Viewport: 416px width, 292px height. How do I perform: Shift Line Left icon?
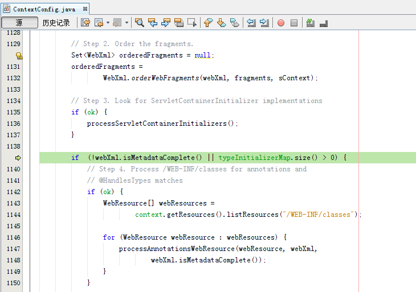point(251,23)
